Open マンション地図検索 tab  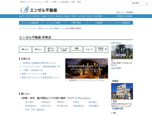[x=30, y=23]
